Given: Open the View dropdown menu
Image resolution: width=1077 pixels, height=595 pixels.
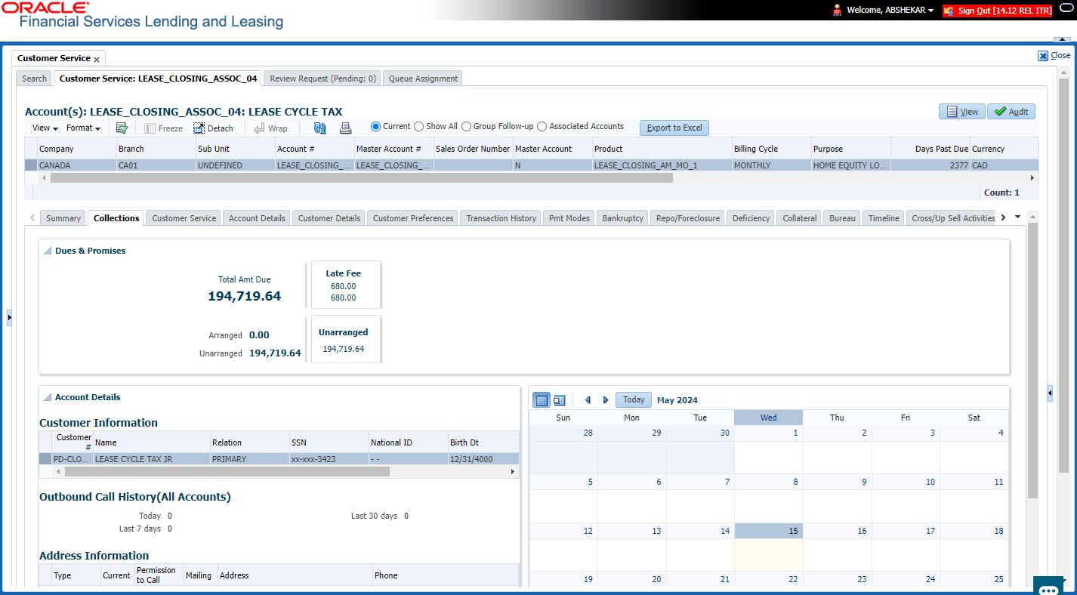Looking at the screenshot, I should coord(45,128).
